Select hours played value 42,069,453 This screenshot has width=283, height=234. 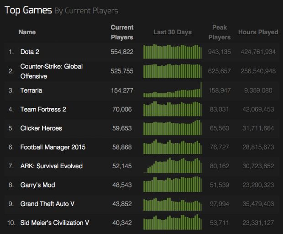pos(258,109)
